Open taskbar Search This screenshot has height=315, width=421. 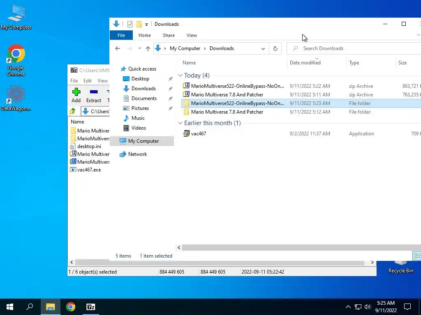30,307
